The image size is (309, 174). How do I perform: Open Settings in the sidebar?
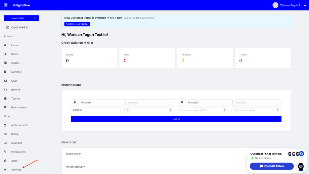click(16, 170)
